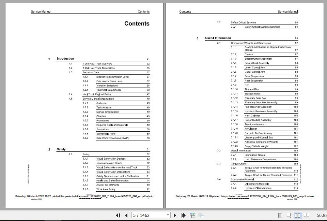Image resolution: width=327 pixels, height=221 pixels.
Task: Open 'Introduction' chapter entry
Action: [65, 59]
